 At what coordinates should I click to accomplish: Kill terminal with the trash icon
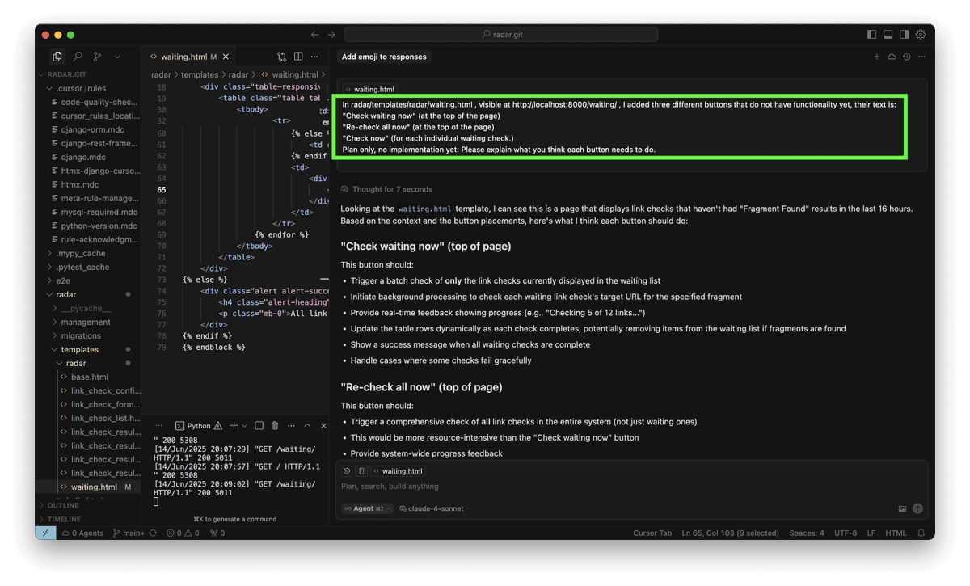[x=275, y=425]
